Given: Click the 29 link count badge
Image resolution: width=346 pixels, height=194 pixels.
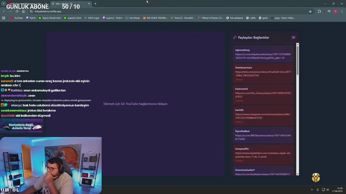Looking at the screenshot, I should (293, 37).
